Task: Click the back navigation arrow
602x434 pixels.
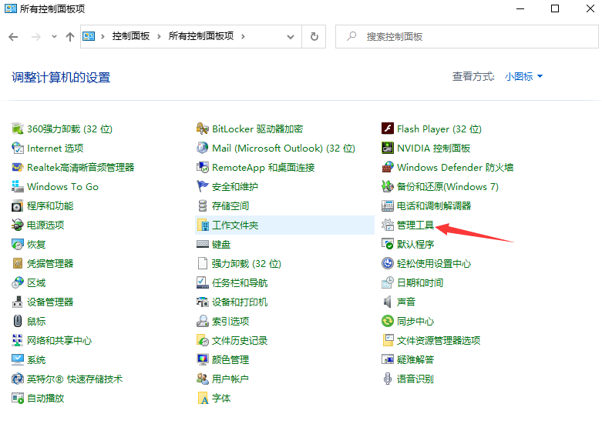Action: 13,36
